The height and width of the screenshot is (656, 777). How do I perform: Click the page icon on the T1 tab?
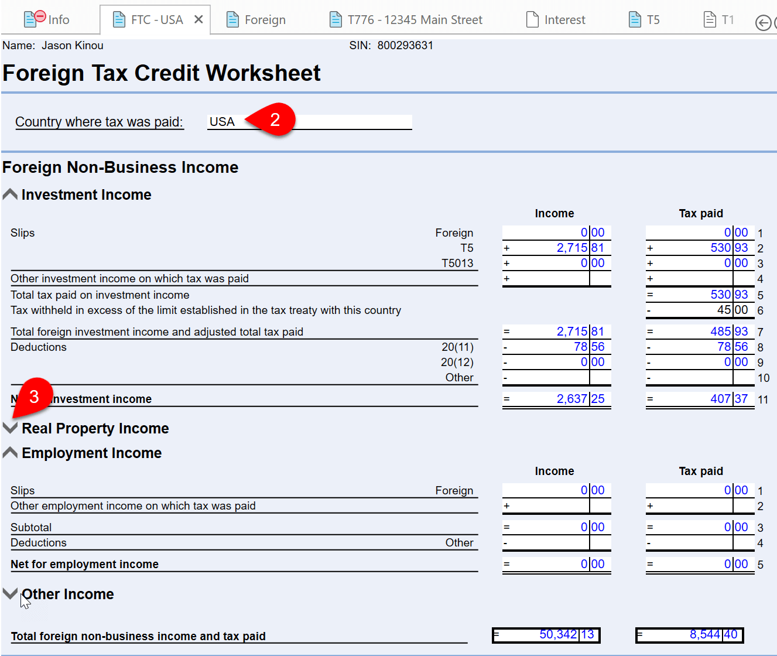(x=710, y=19)
